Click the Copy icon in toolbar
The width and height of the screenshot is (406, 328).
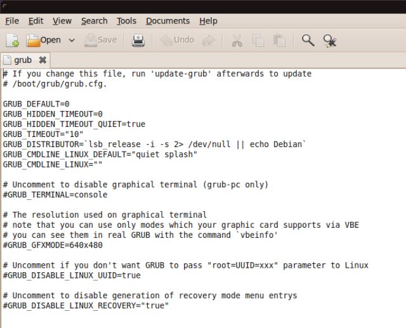click(x=258, y=41)
